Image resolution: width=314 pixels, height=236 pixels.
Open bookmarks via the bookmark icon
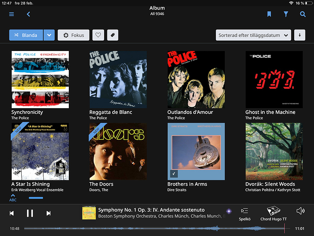tap(269, 14)
